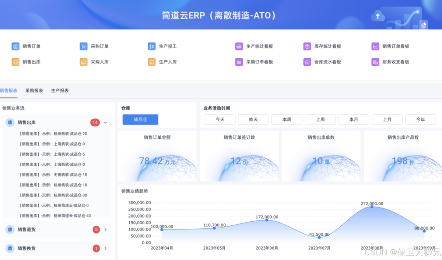Open the 财务收支看板 icon
This screenshot has width=442, height=260.
click(375, 62)
